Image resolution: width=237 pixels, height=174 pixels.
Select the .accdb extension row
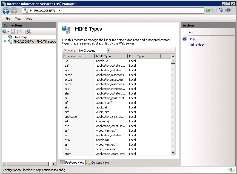click(x=116, y=75)
